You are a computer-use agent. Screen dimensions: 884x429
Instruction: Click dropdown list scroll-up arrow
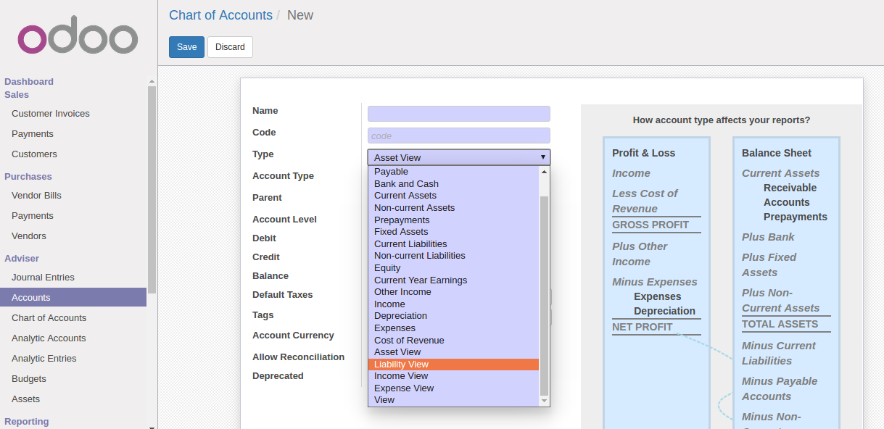(545, 172)
